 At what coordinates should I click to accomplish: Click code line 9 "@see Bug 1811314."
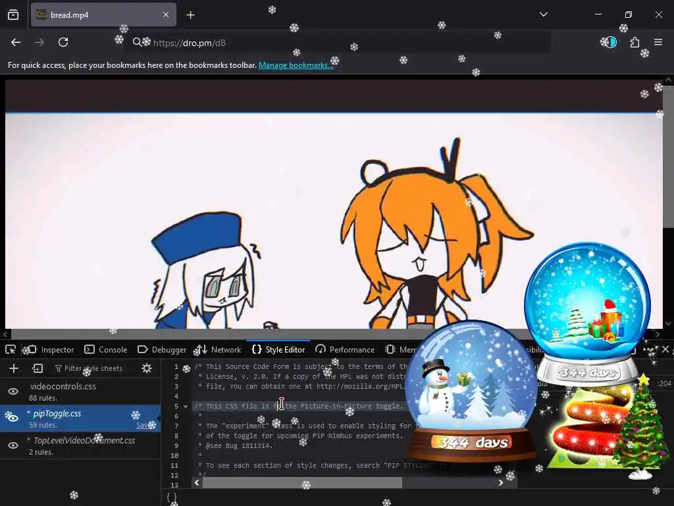coord(239,446)
